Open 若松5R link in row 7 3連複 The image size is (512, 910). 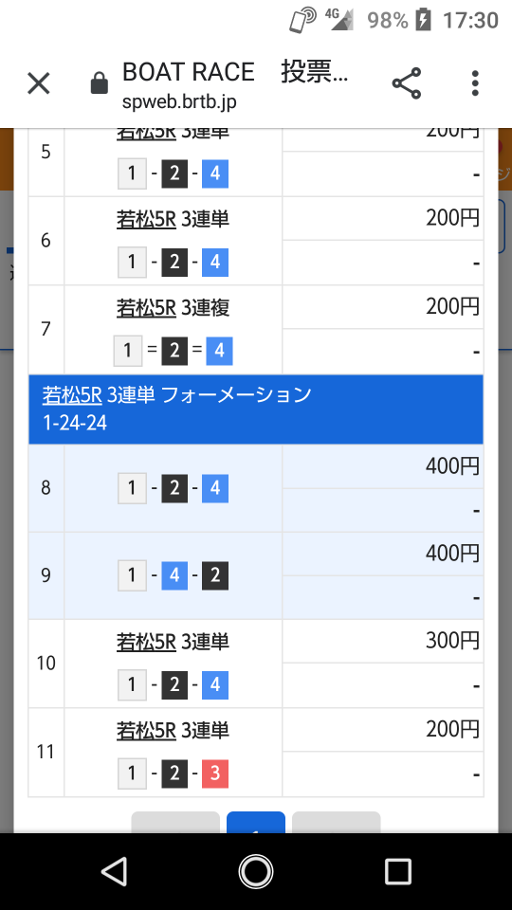146,307
